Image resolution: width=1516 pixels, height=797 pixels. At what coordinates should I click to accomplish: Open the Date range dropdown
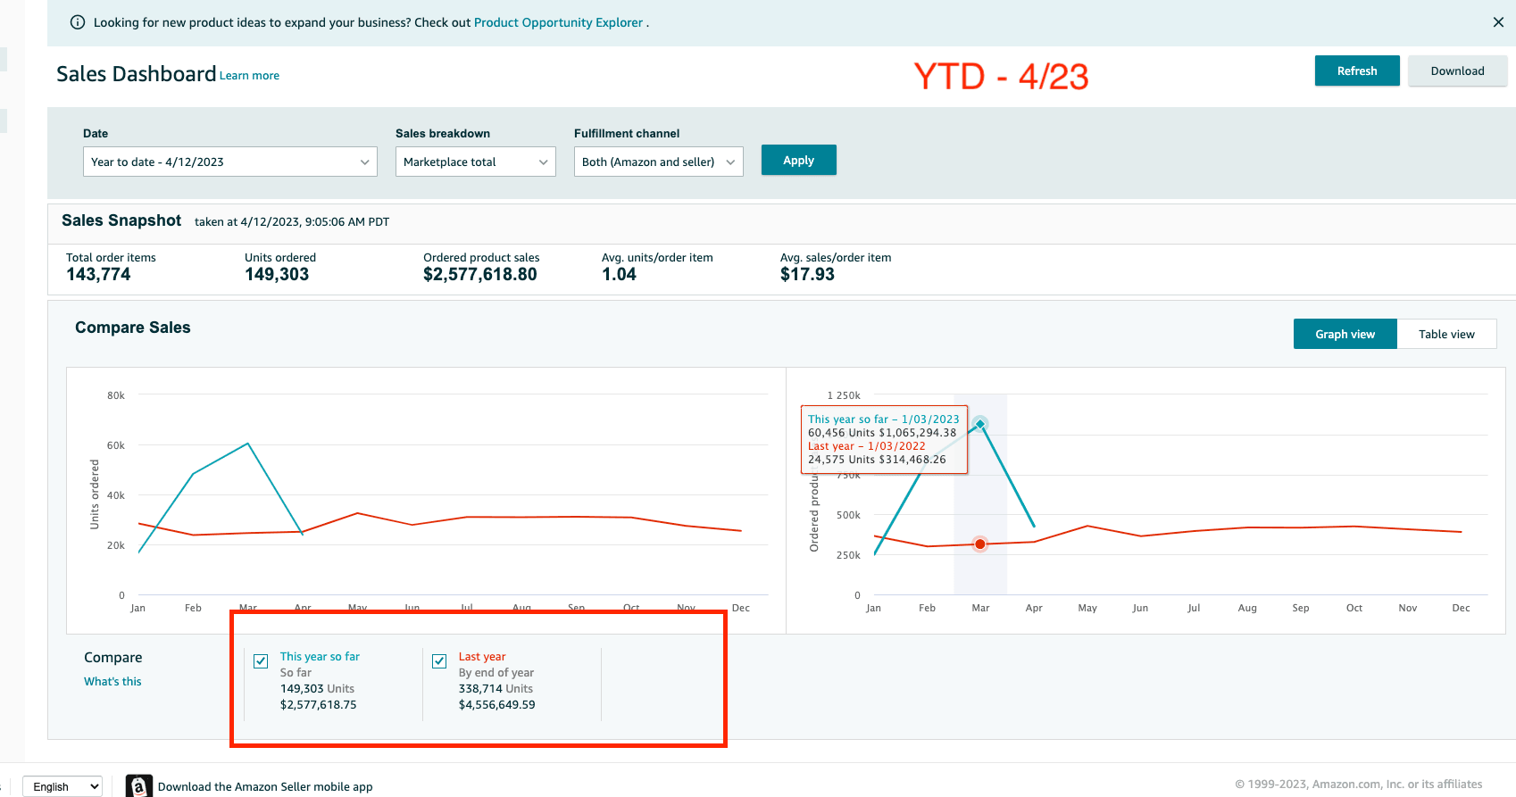pos(229,162)
